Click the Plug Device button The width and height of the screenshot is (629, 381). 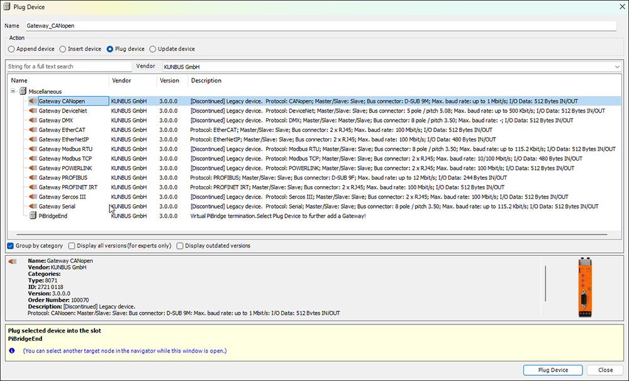tap(553, 370)
